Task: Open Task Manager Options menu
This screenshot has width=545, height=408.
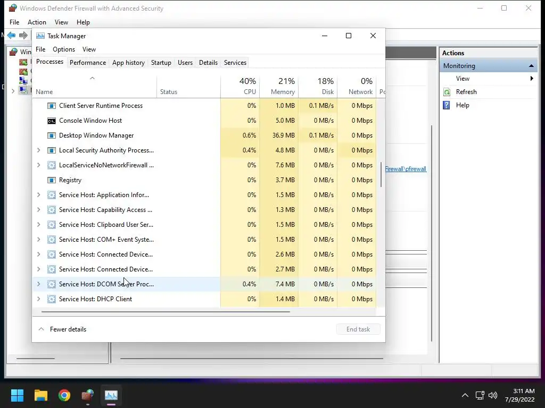Action: pos(64,49)
